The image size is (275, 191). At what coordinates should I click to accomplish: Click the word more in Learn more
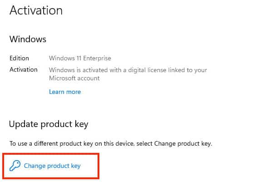pyautogui.click(x=74, y=92)
